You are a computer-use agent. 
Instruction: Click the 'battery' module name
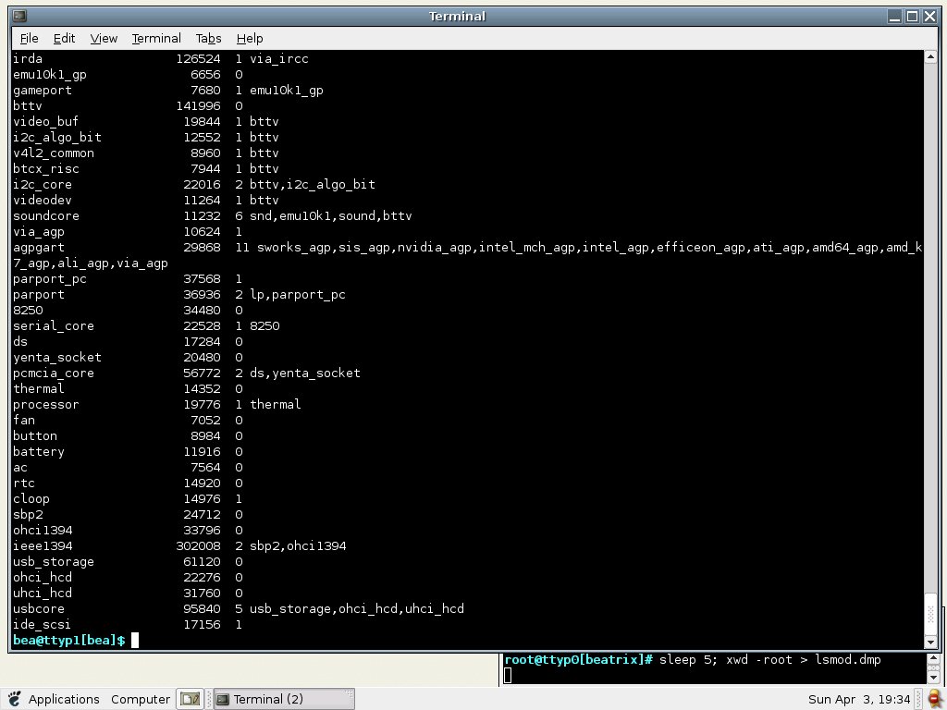[x=39, y=451]
